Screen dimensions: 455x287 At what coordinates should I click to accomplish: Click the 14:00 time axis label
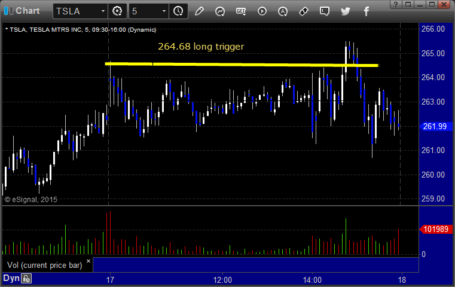tap(312, 280)
